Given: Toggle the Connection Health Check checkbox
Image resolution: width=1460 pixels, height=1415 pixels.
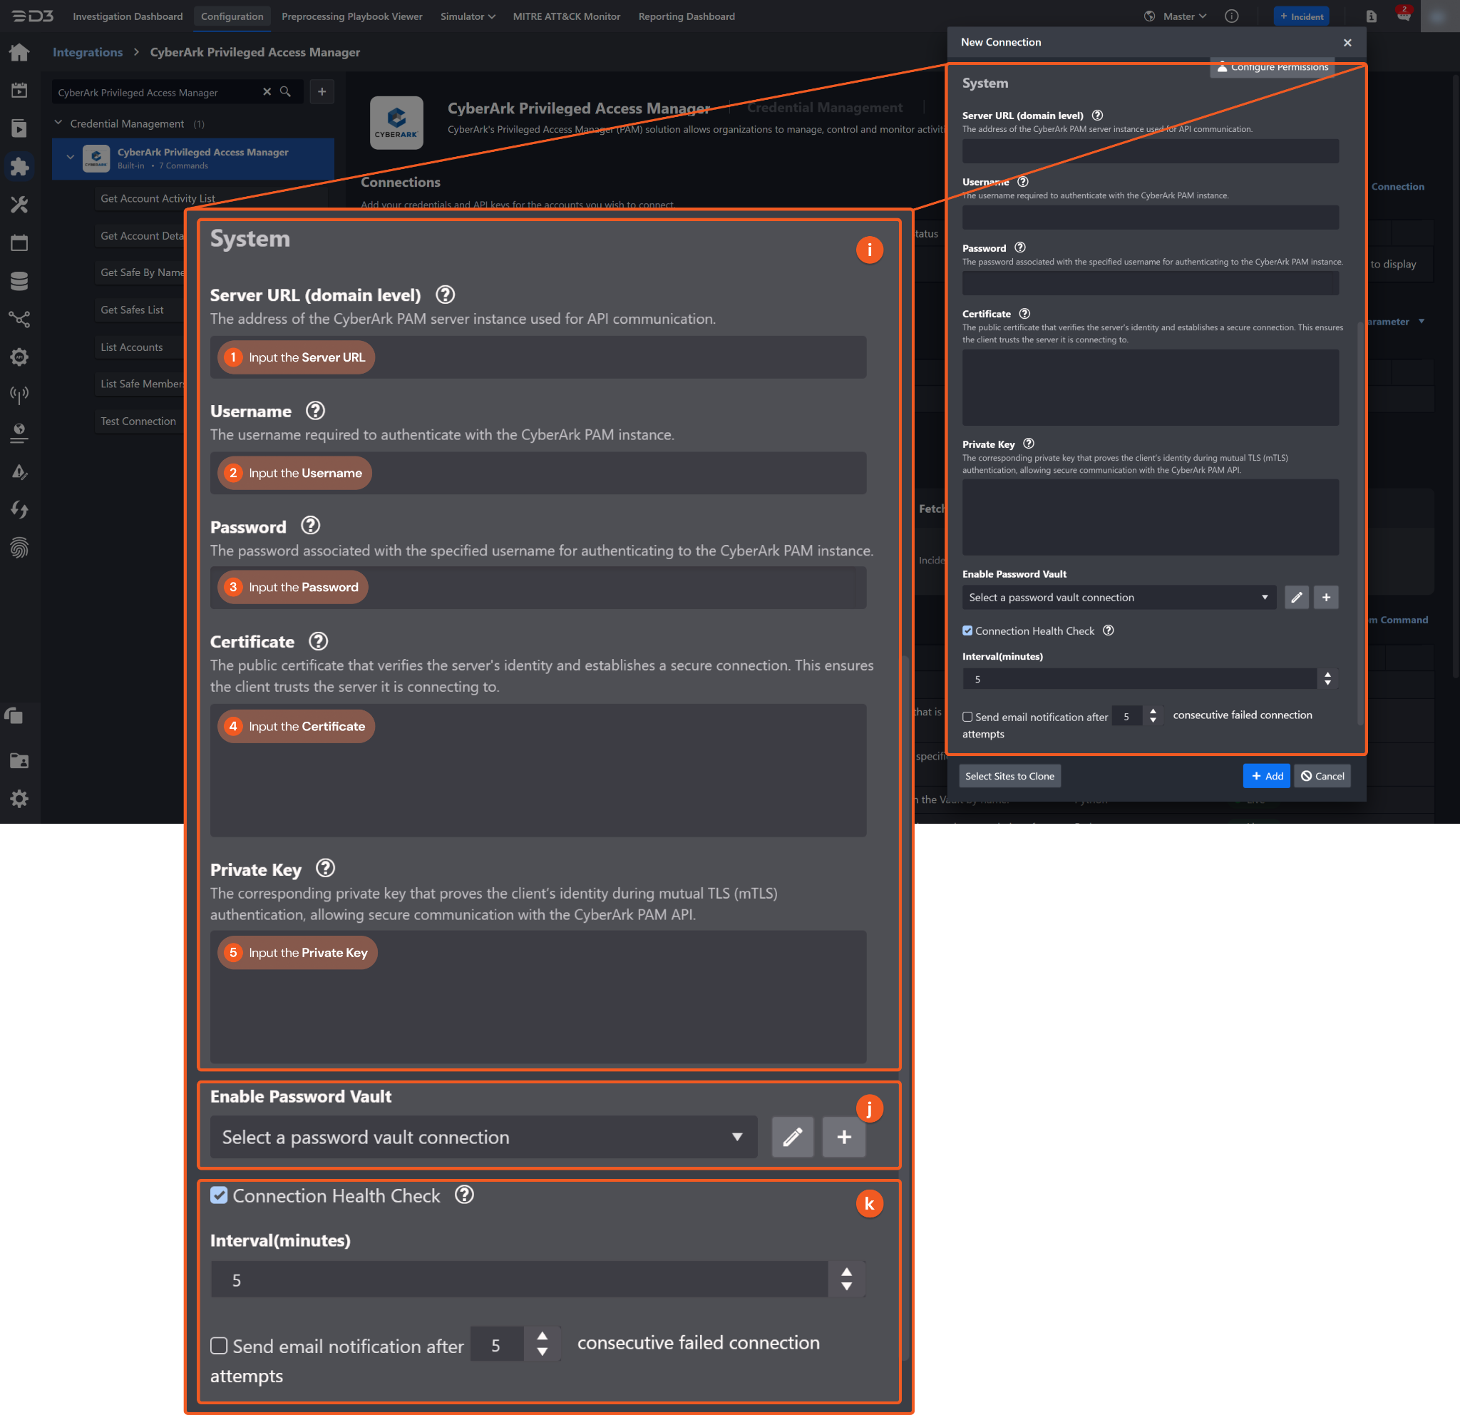Looking at the screenshot, I should coord(967,630).
